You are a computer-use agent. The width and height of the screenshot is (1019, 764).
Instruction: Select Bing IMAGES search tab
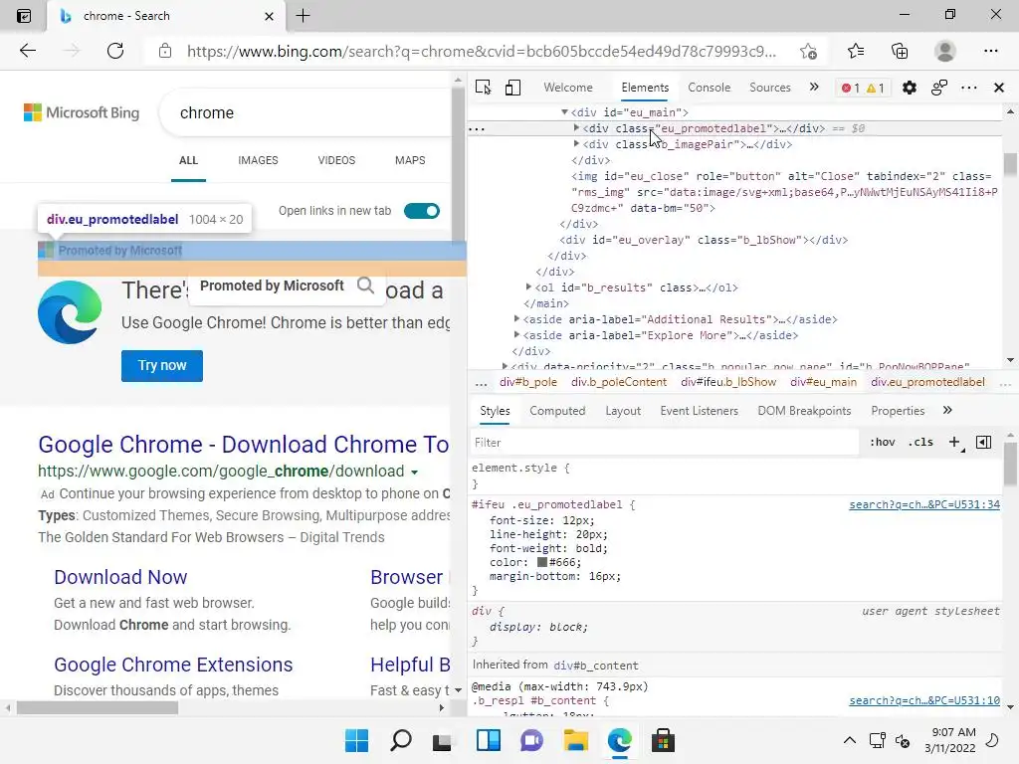point(258,160)
